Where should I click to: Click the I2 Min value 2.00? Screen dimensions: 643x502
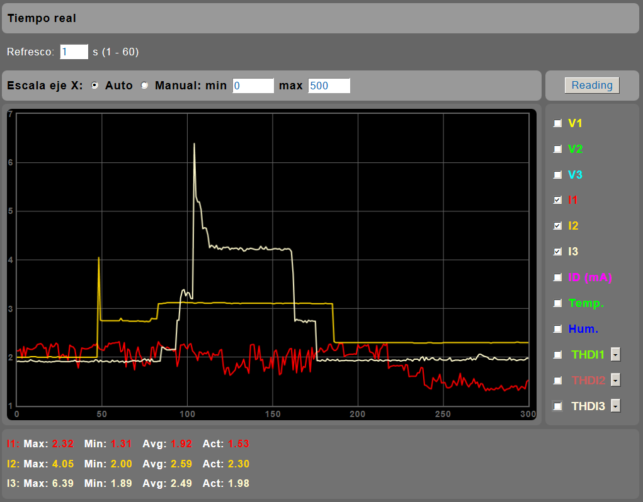coord(121,464)
